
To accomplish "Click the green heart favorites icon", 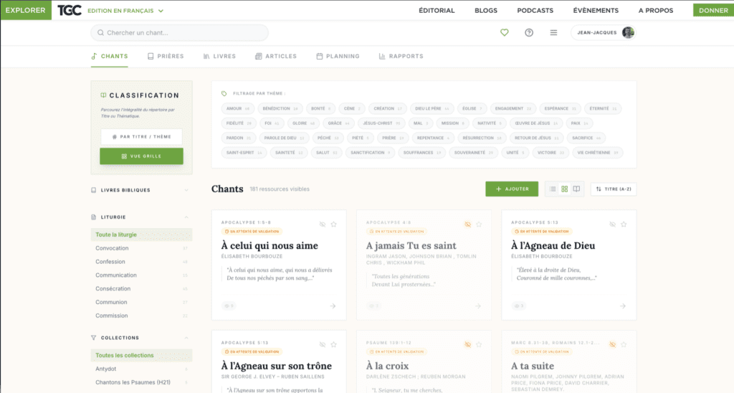I will coord(504,33).
